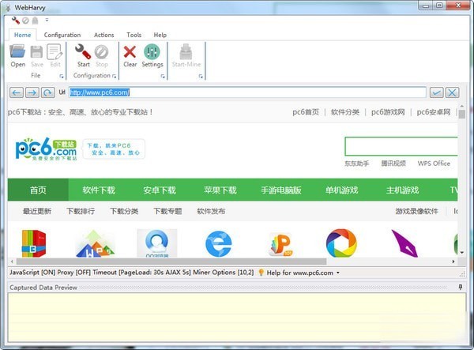This screenshot has height=350, width=474.
Task: Open the Configuration group dialog launcher
Action: coord(115,77)
